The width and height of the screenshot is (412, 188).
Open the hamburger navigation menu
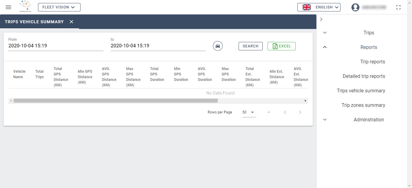tap(8, 7)
